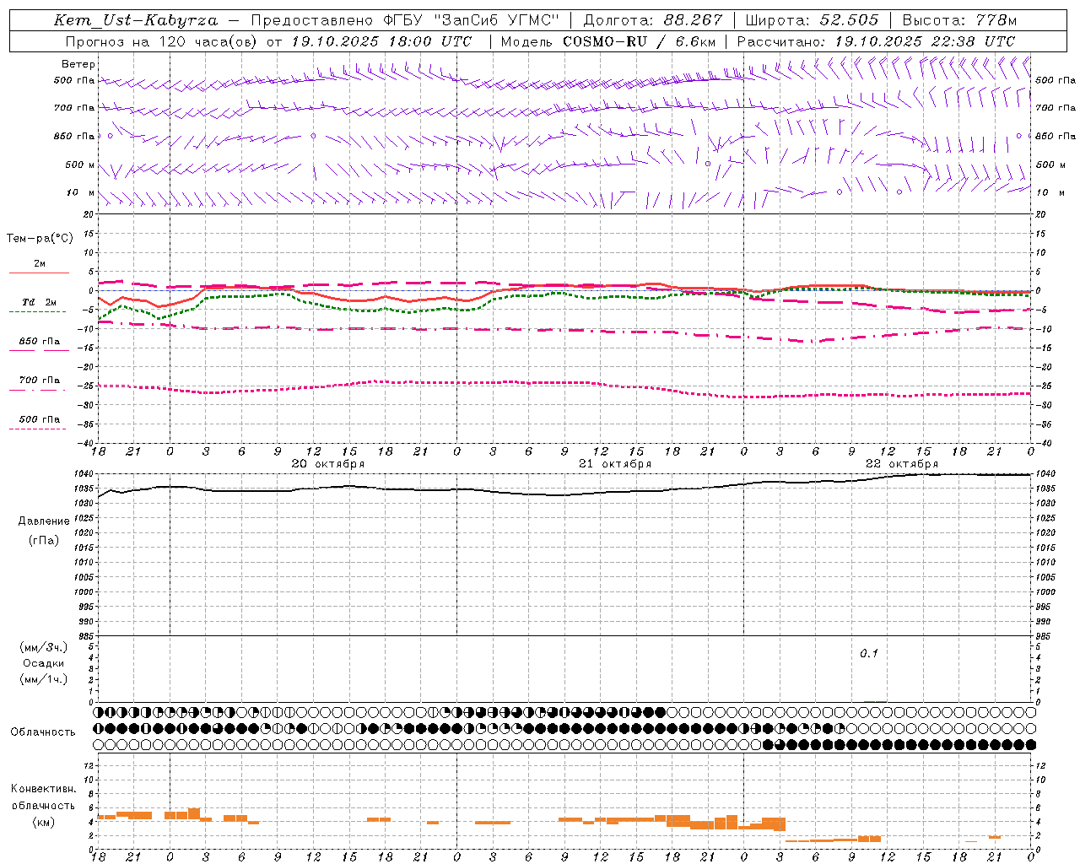Image resolution: width=1080 pixels, height=864 pixels.
Task: Click the Облачность cloud cover label
Action: 43,732
